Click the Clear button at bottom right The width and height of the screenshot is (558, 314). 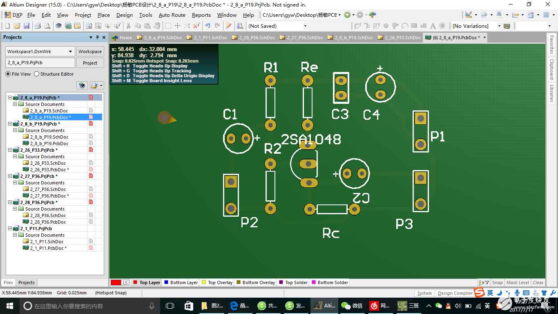538,283
